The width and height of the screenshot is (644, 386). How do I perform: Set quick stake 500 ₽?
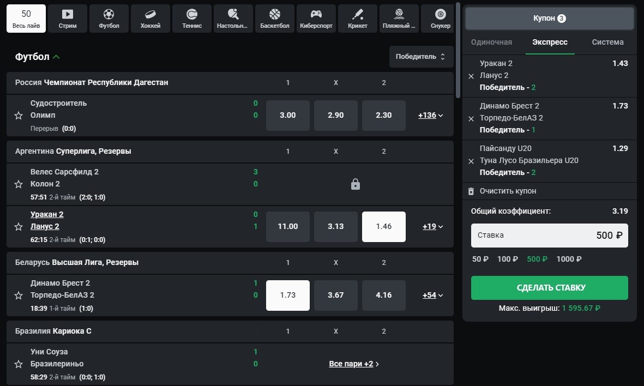[x=537, y=259]
